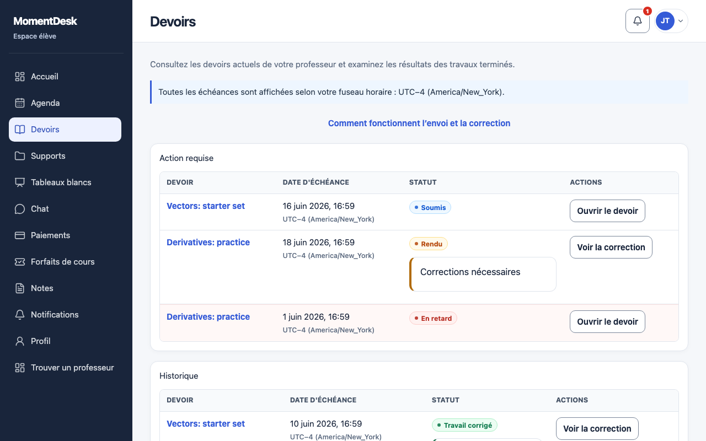View correction for Derivatives due 18 juin
The width and height of the screenshot is (706, 441).
click(611, 248)
